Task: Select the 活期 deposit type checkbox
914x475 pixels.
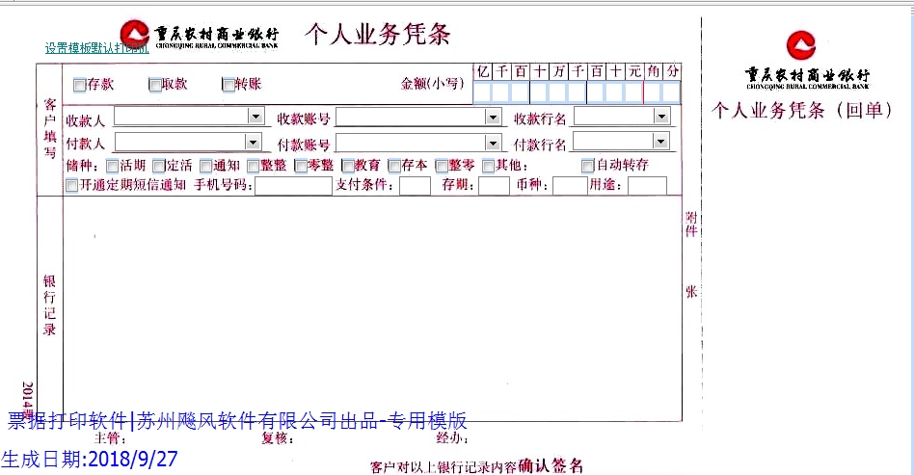Action: pyautogui.click(x=112, y=166)
